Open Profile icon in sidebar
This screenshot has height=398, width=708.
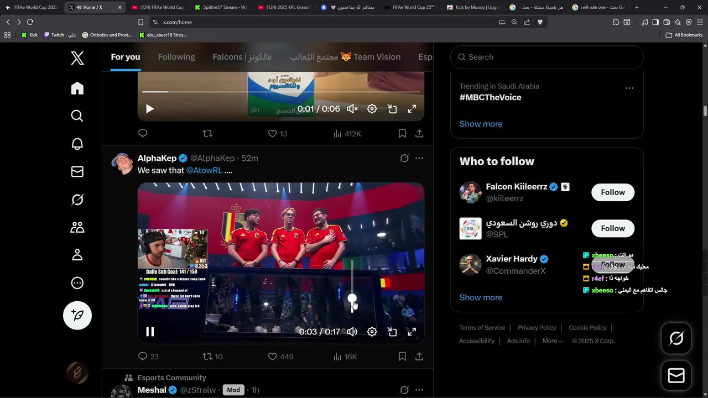click(77, 255)
